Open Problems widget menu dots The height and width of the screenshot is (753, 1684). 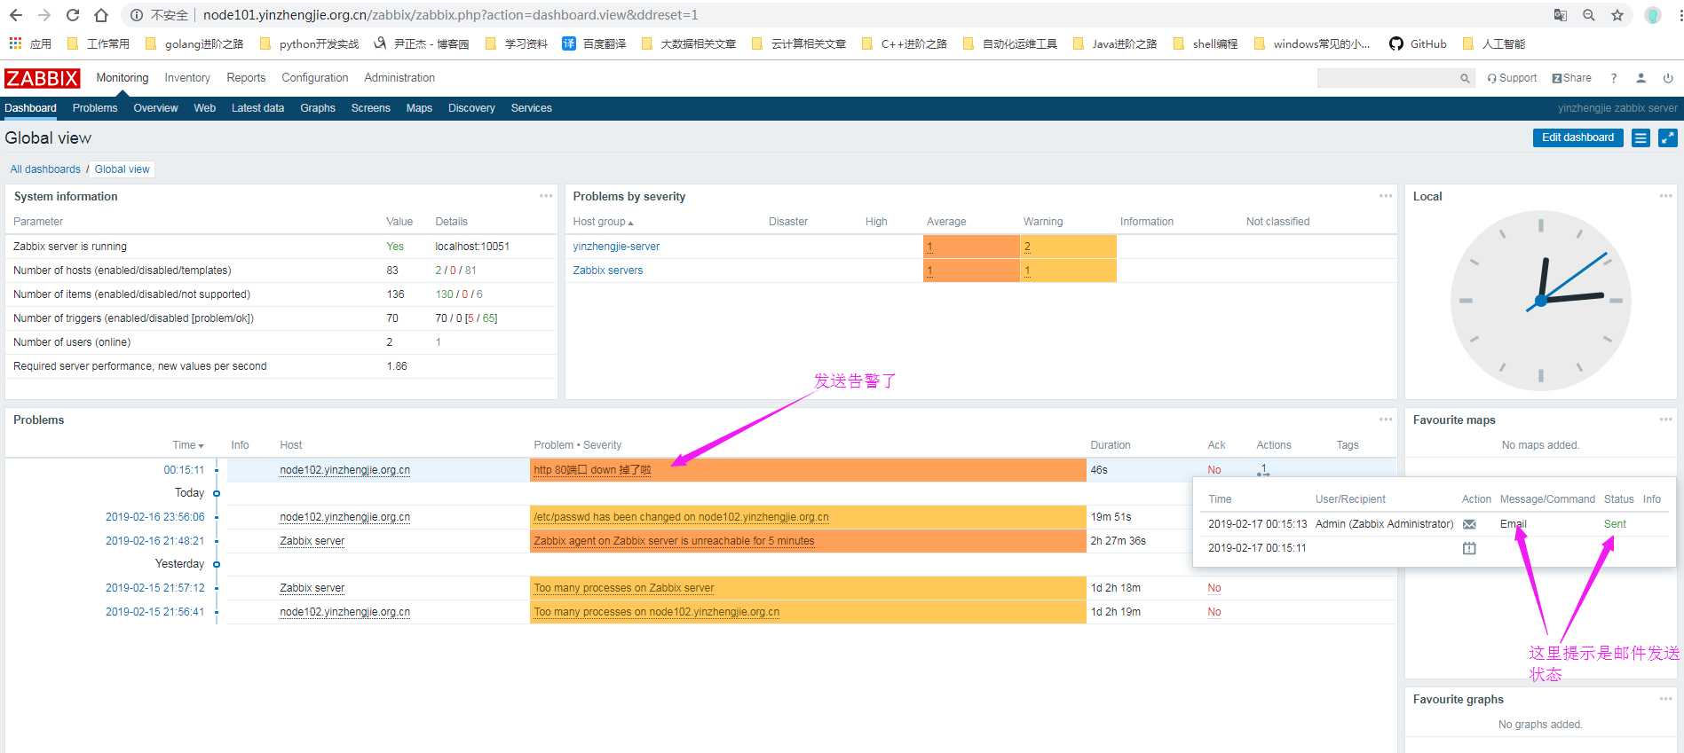pyautogui.click(x=1386, y=420)
